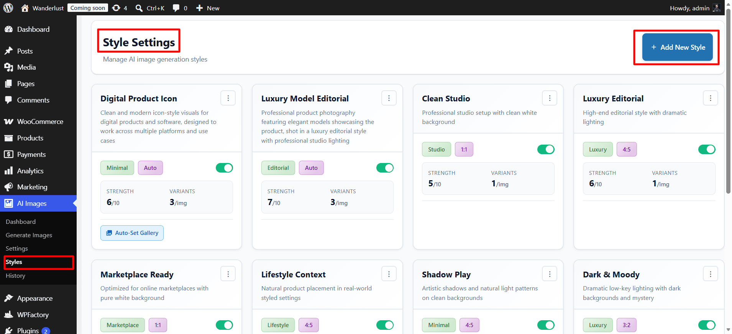The image size is (732, 334).
Task: Click the admin avatar picture
Action: click(x=716, y=8)
